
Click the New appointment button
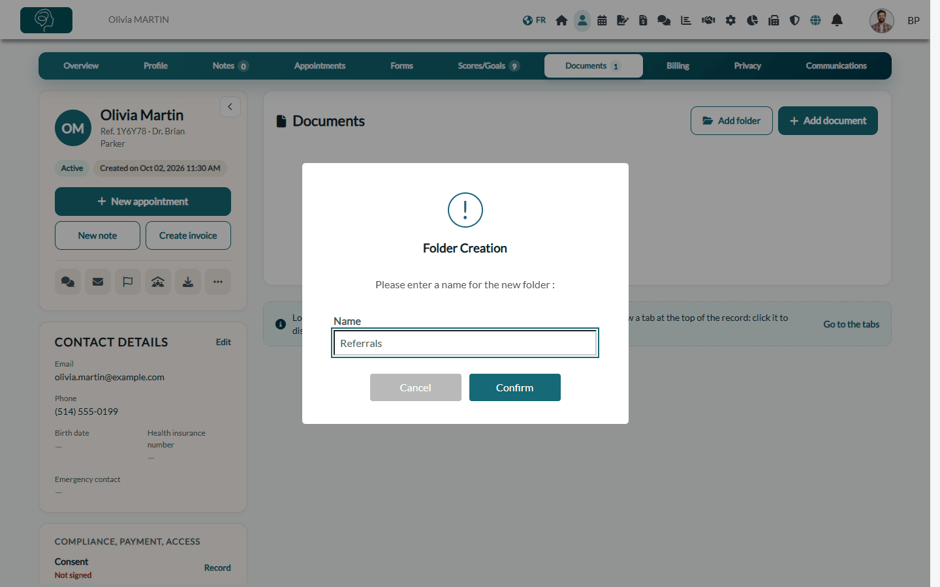(143, 202)
